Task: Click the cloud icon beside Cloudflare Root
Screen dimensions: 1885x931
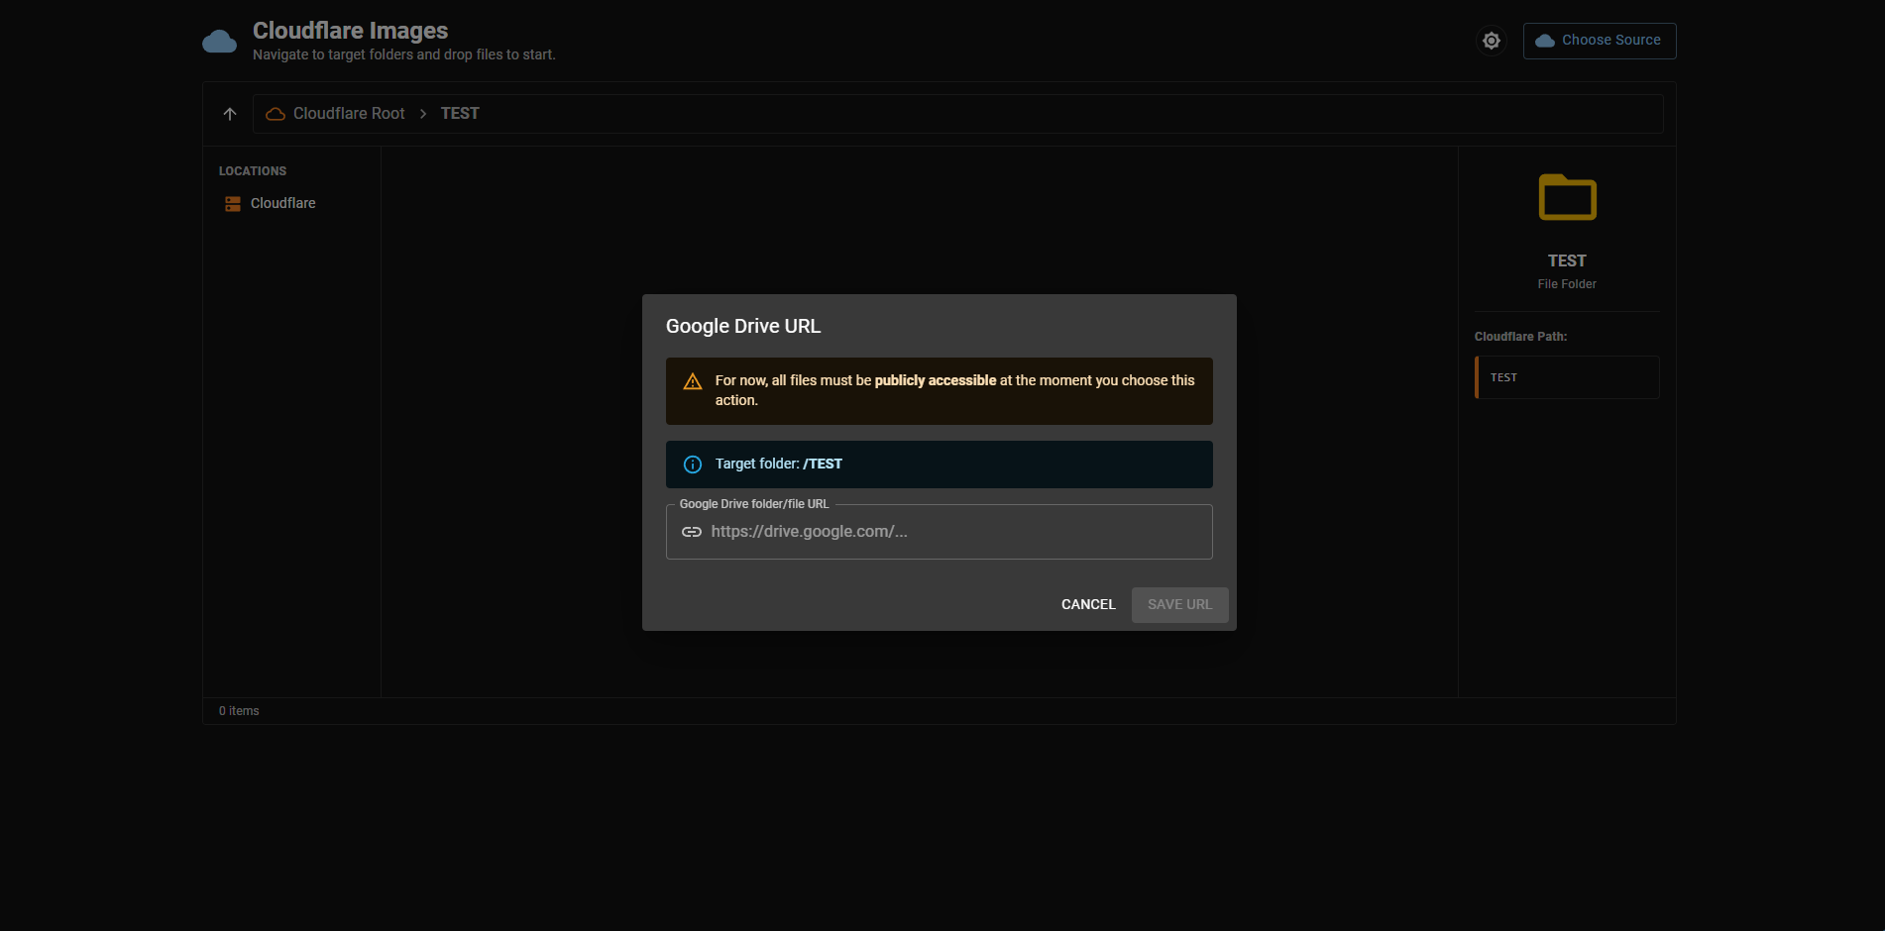Action: (x=276, y=114)
